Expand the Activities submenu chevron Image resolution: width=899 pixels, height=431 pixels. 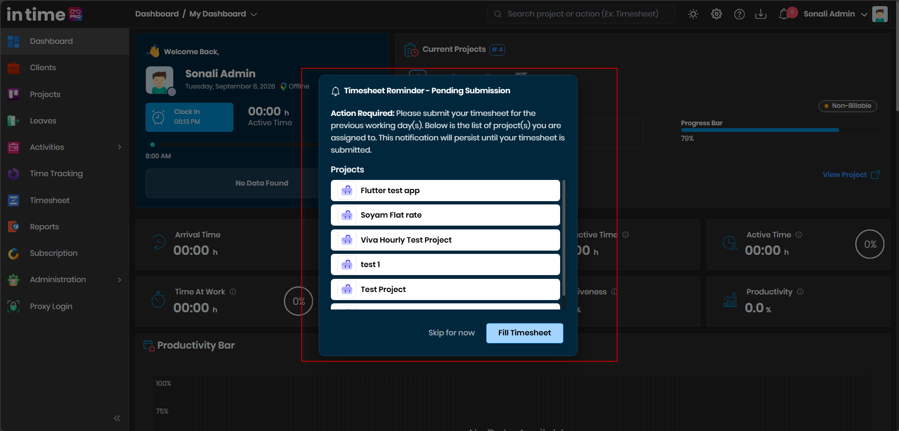[x=120, y=147]
